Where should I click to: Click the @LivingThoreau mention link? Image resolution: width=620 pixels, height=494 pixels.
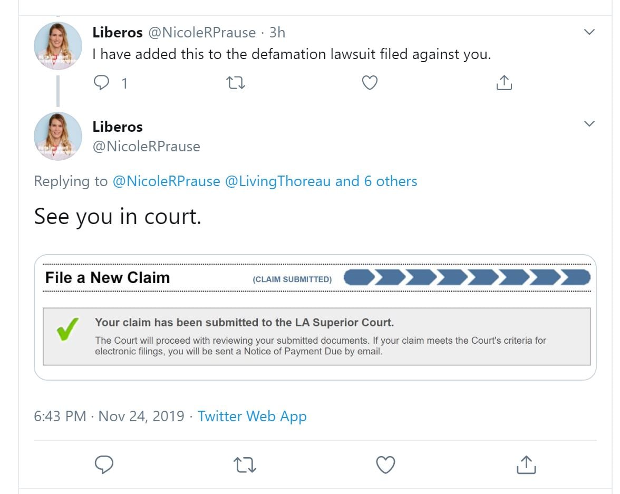pyautogui.click(x=278, y=181)
